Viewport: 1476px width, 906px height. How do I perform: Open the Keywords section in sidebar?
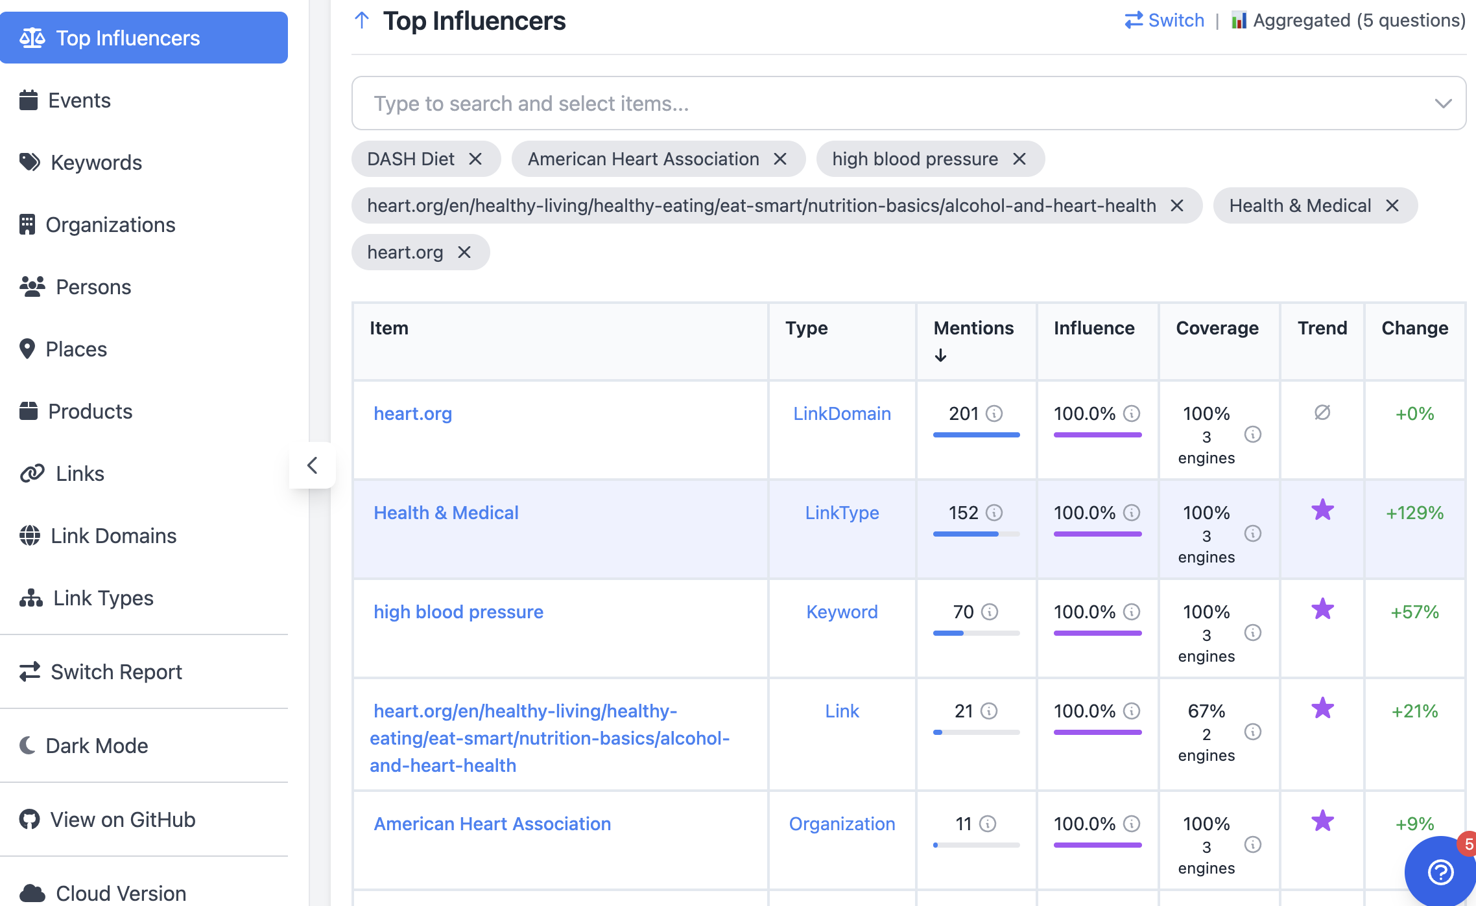pos(96,163)
